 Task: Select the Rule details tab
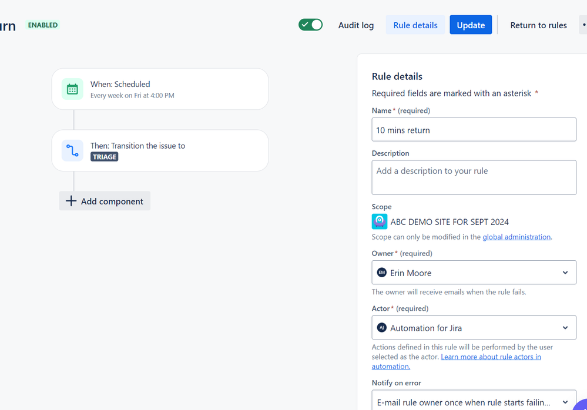coord(415,25)
